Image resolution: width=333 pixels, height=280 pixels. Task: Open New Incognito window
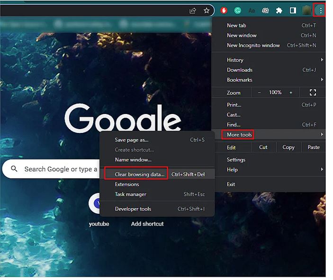click(253, 45)
